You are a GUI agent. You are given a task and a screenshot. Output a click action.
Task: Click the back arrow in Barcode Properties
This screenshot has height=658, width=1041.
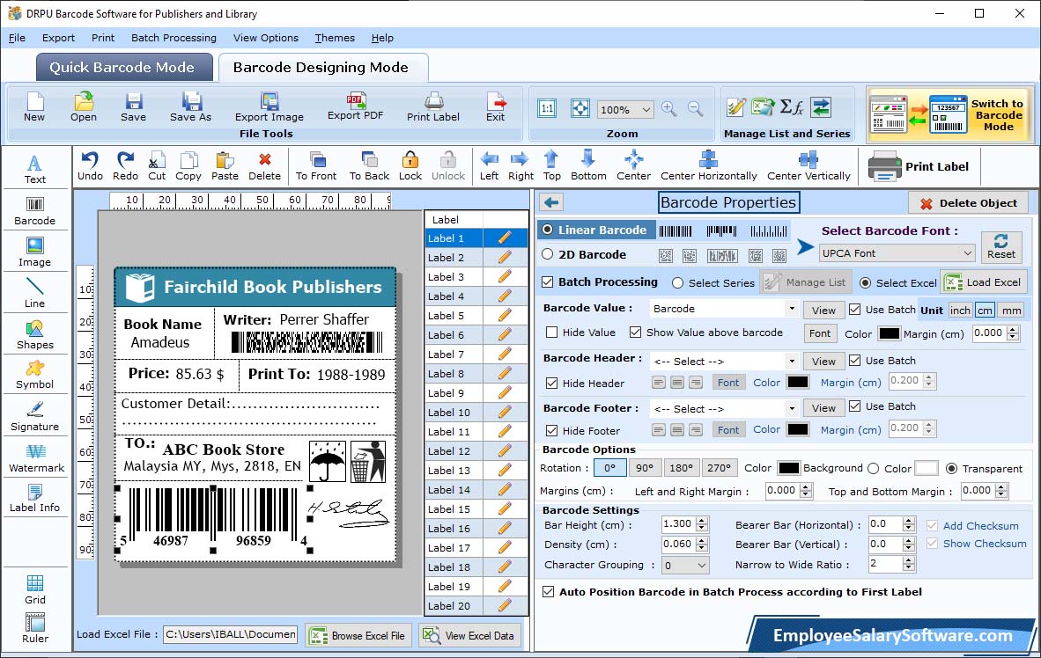coord(551,202)
